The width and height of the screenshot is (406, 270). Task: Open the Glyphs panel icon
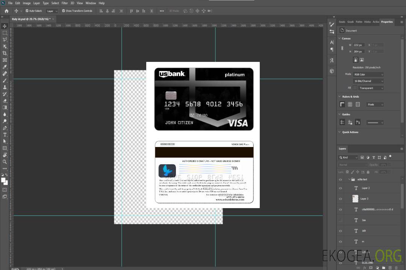332,60
